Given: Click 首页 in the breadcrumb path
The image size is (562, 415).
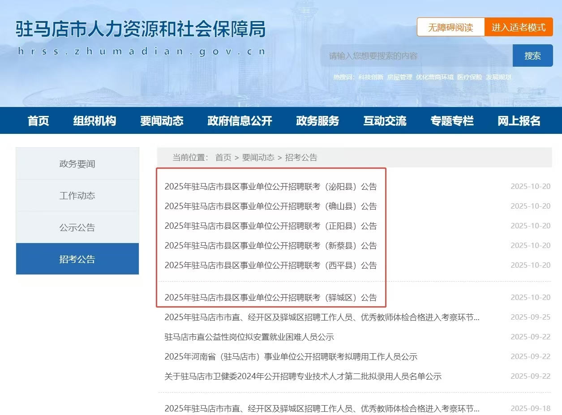Looking at the screenshot, I should click(224, 158).
